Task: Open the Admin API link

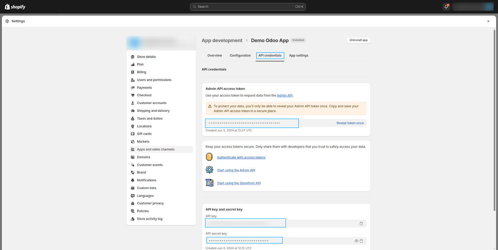Action: 285,96
